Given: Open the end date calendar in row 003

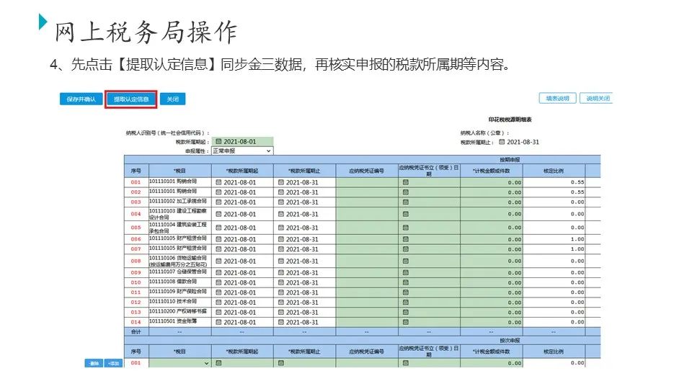Looking at the screenshot, I should (281, 202).
